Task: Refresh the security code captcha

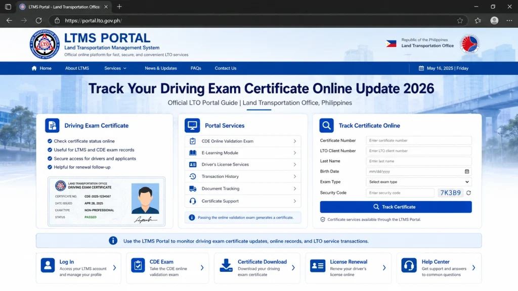Action: [468, 192]
